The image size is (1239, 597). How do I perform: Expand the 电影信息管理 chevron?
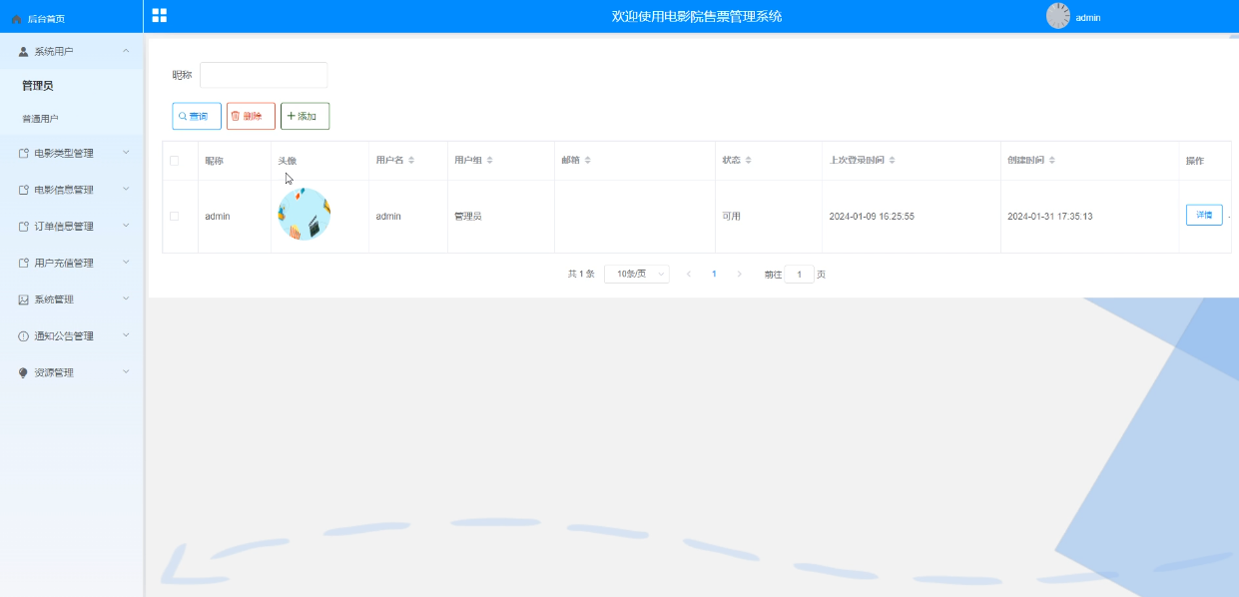pyautogui.click(x=126, y=189)
